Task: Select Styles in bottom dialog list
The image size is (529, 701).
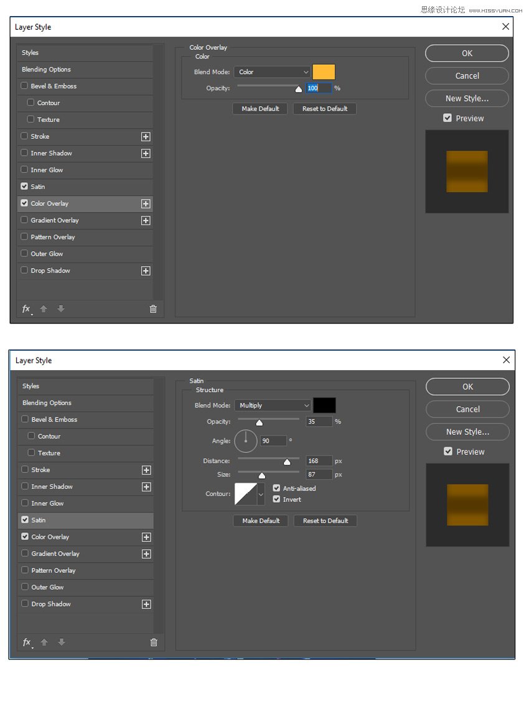Action: (x=85, y=386)
